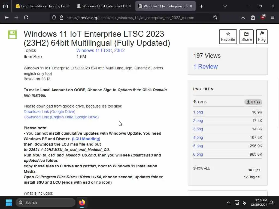Go BACK in the PNG files list

(200, 102)
